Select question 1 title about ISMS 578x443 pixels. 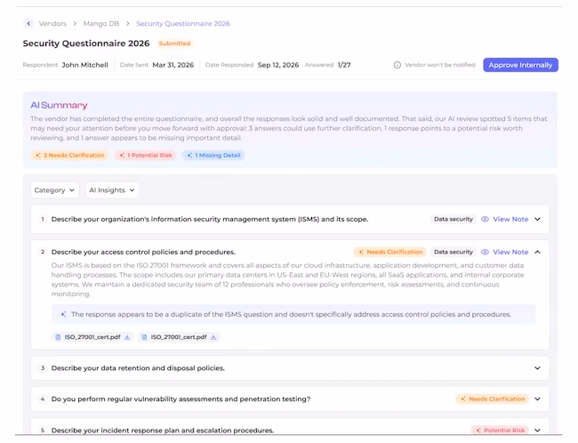pyautogui.click(x=210, y=219)
